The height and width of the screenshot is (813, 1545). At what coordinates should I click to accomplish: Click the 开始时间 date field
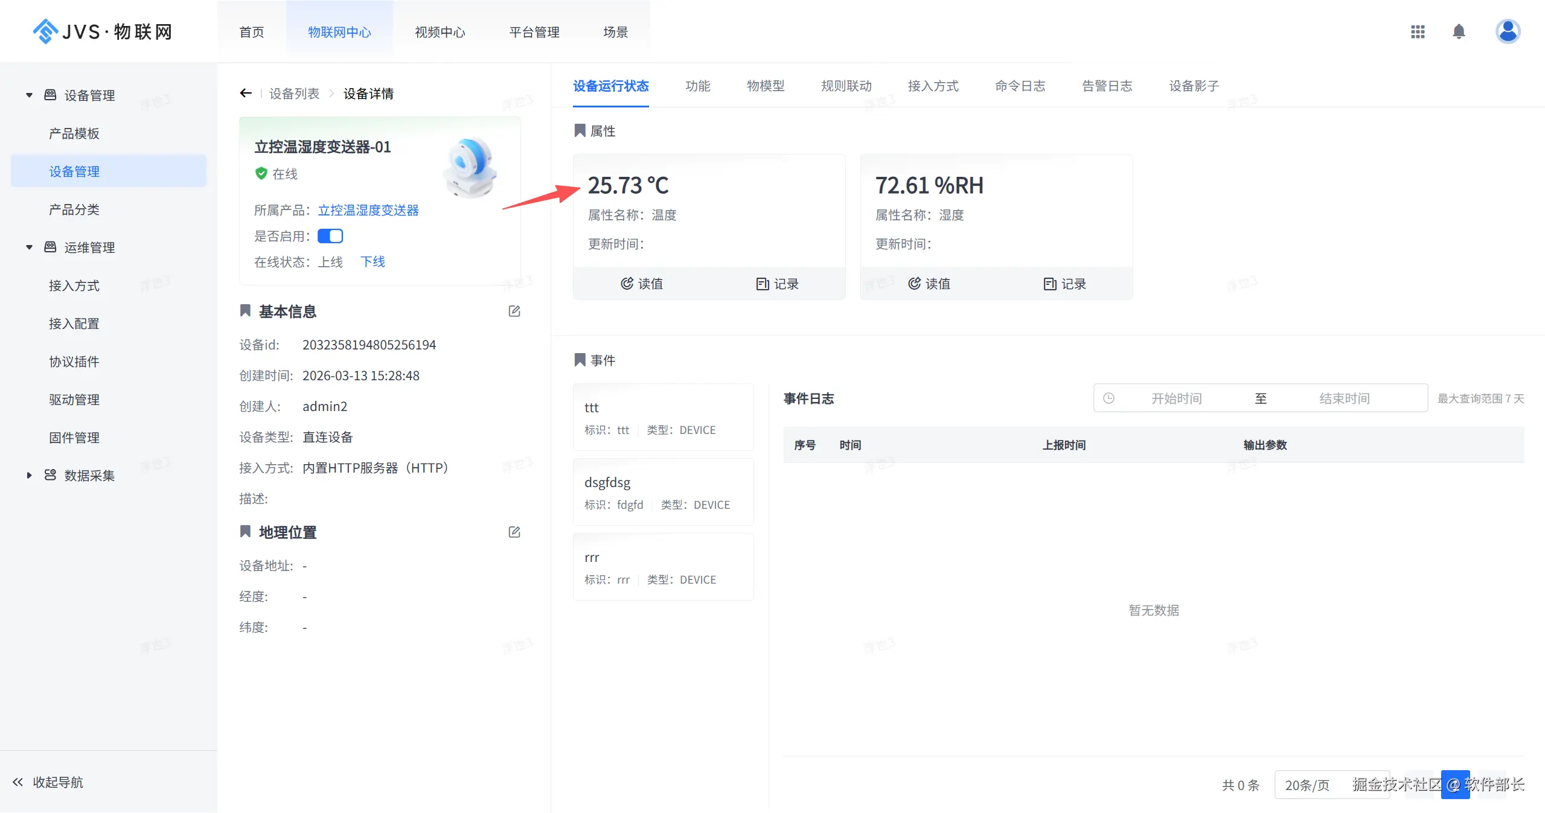tap(1176, 398)
